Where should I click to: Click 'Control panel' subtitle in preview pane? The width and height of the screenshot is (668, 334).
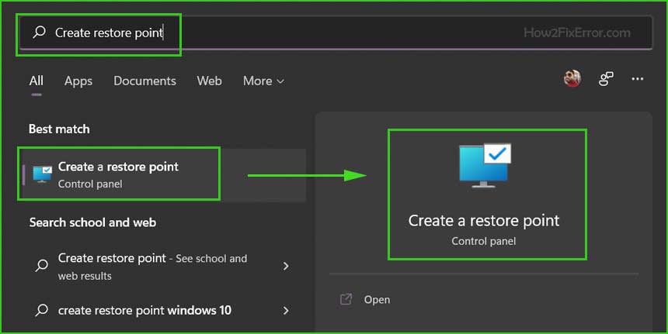484,241
